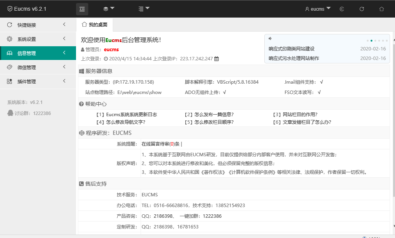Screen dimensions: 395x238
Task: Open 响应式印刷类网站建设 announcement
Action: pyautogui.click(x=291, y=49)
